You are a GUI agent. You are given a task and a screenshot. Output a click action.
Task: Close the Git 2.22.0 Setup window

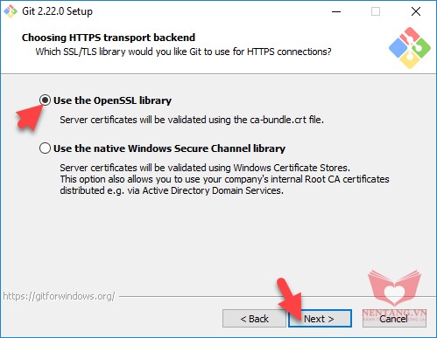416,11
